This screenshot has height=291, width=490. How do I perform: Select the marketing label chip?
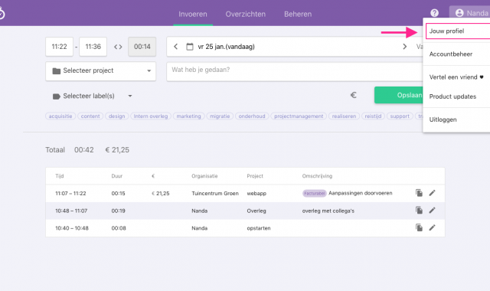[189, 116]
